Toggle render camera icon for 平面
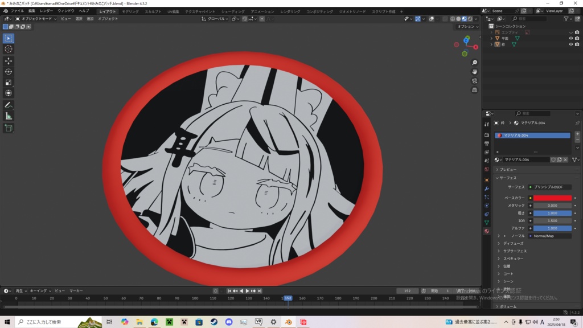The width and height of the screenshot is (583, 328). 577,38
